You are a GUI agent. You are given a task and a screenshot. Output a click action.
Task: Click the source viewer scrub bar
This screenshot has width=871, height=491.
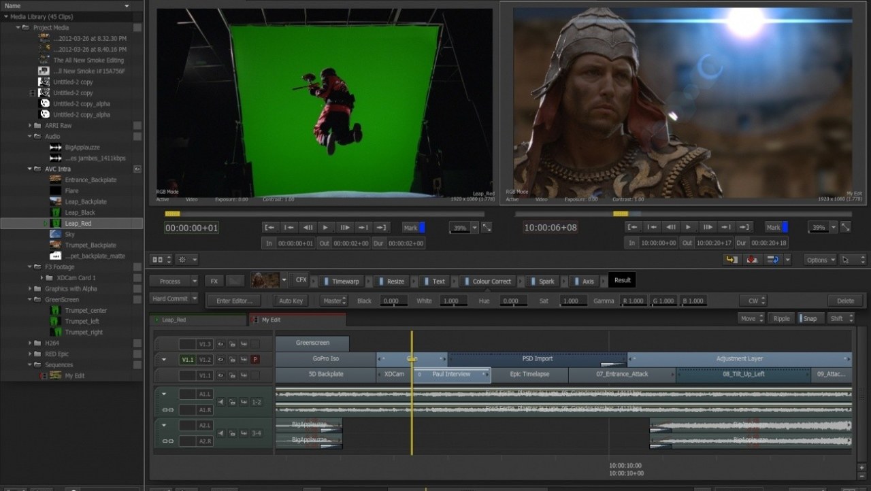325,214
